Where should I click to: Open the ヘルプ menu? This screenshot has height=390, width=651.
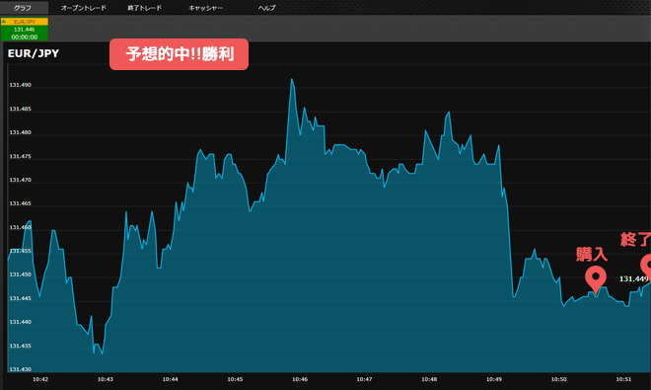tap(266, 8)
